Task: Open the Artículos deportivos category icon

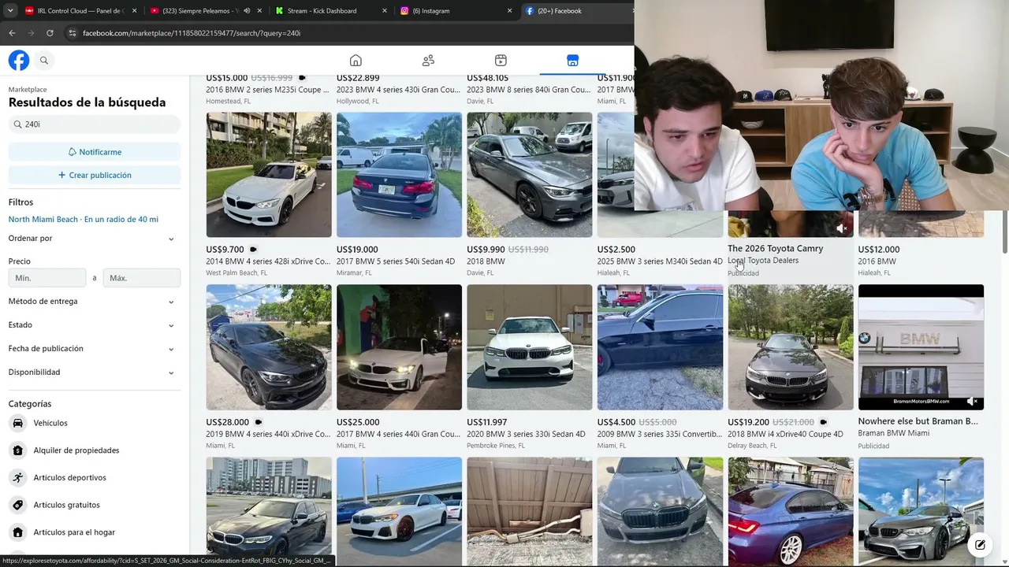Action: [x=18, y=477]
